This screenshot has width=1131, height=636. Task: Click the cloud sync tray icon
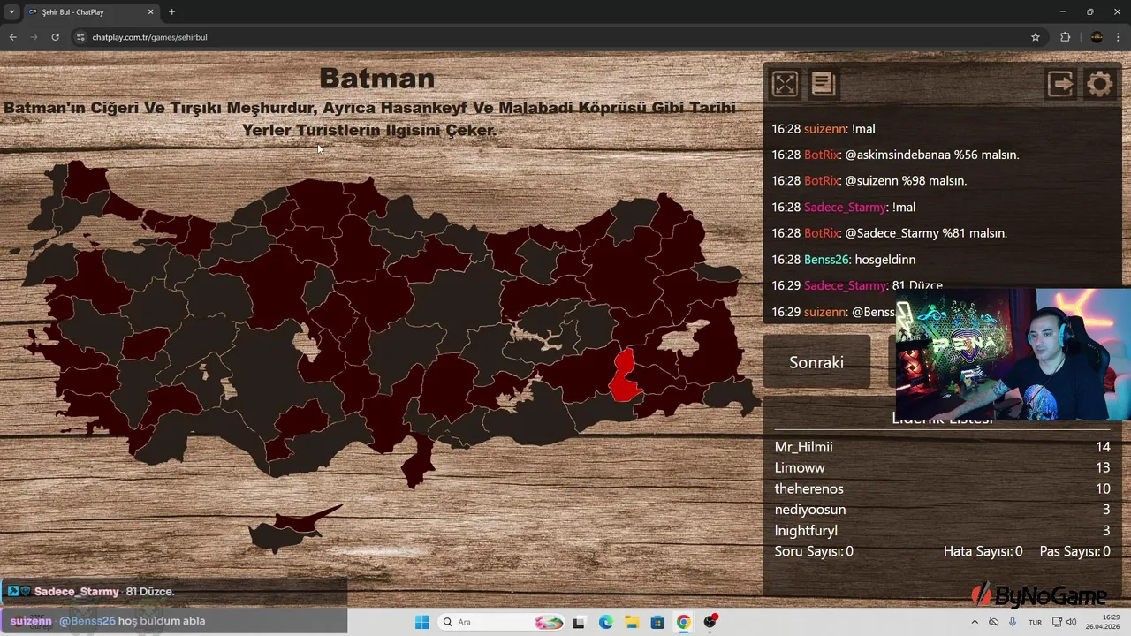[x=993, y=622]
